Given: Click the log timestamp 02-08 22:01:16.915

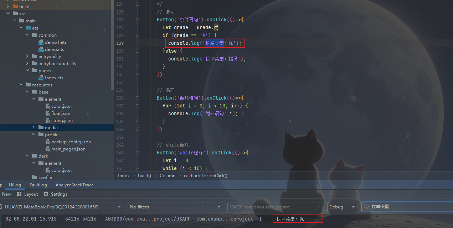Looking at the screenshot, I should pos(31,219).
